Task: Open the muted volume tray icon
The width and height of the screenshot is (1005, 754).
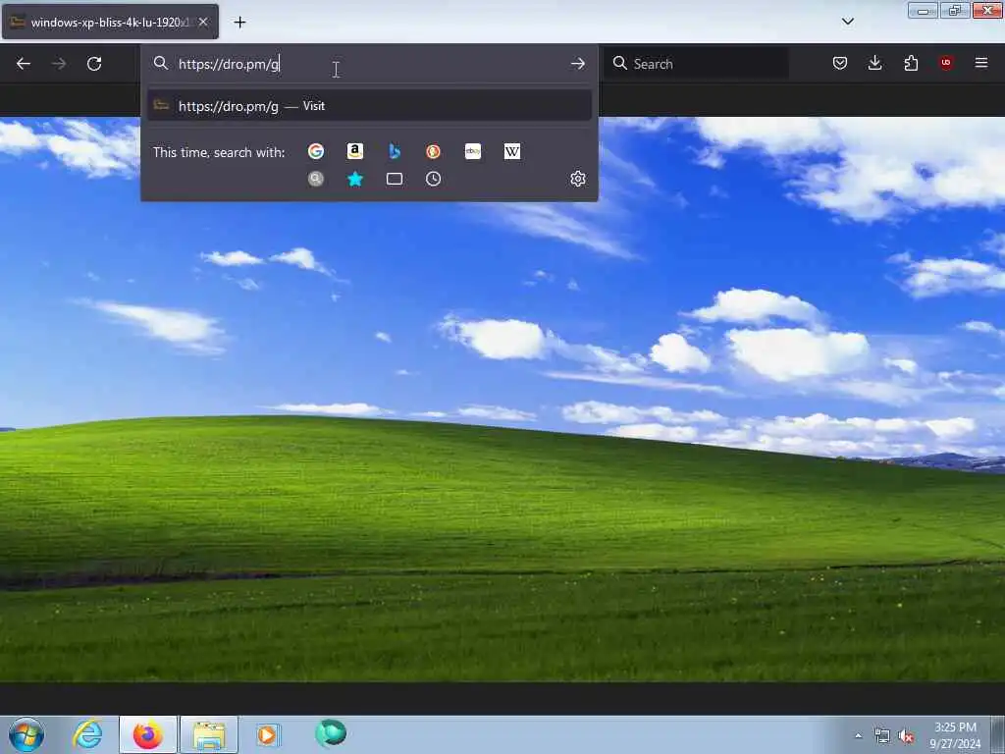Action: tap(906, 736)
